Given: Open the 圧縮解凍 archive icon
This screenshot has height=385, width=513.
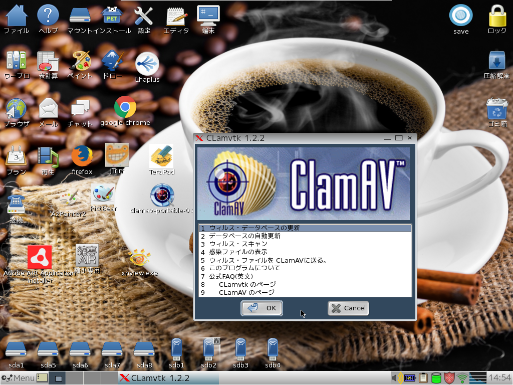Looking at the screenshot, I should [497, 60].
